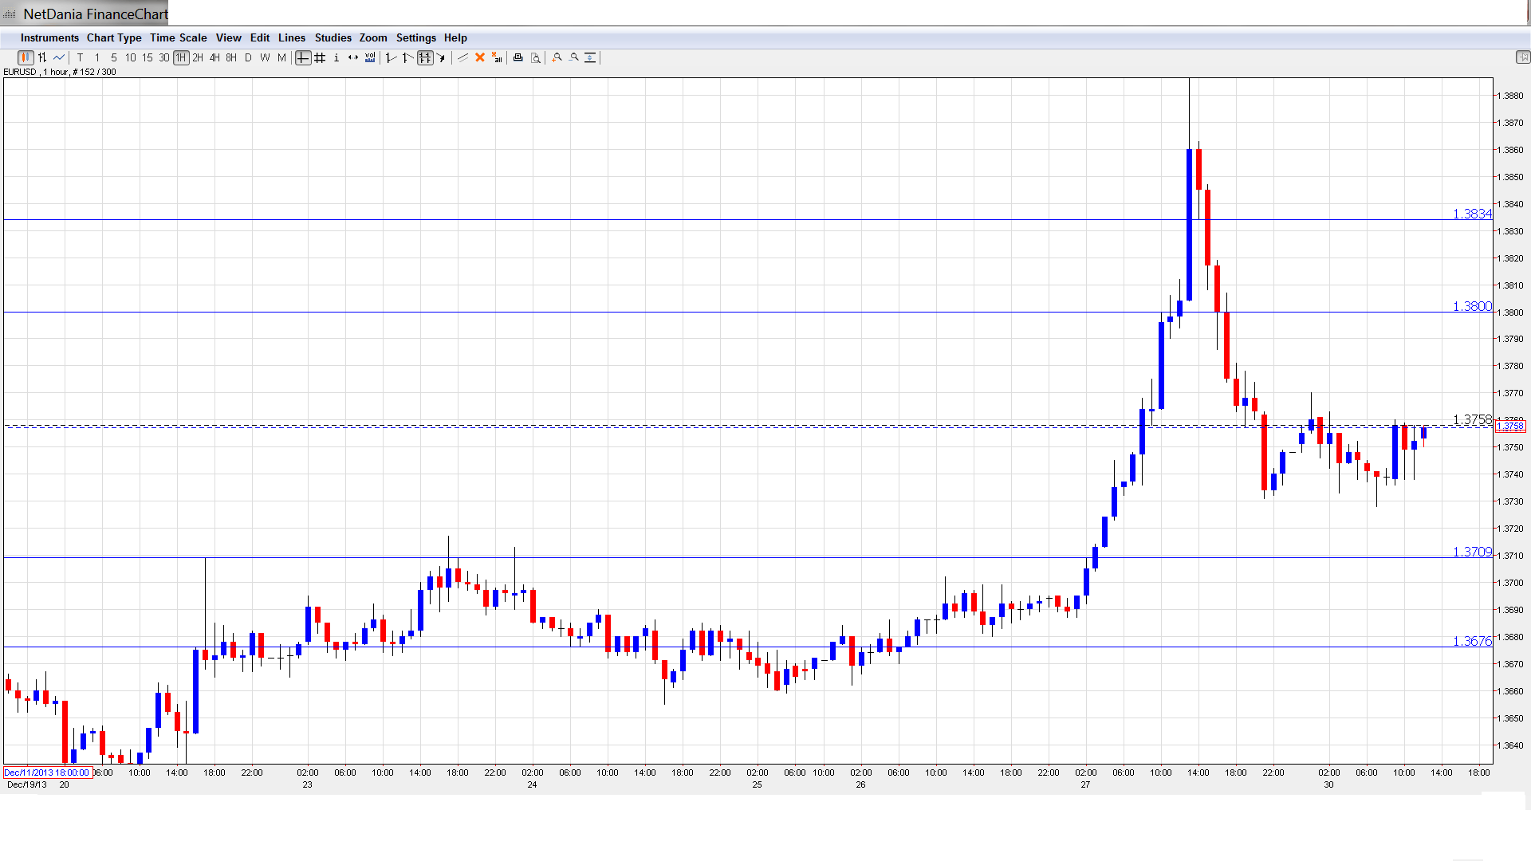Click the red X delete line icon
The height and width of the screenshot is (861, 1531).
tap(480, 57)
